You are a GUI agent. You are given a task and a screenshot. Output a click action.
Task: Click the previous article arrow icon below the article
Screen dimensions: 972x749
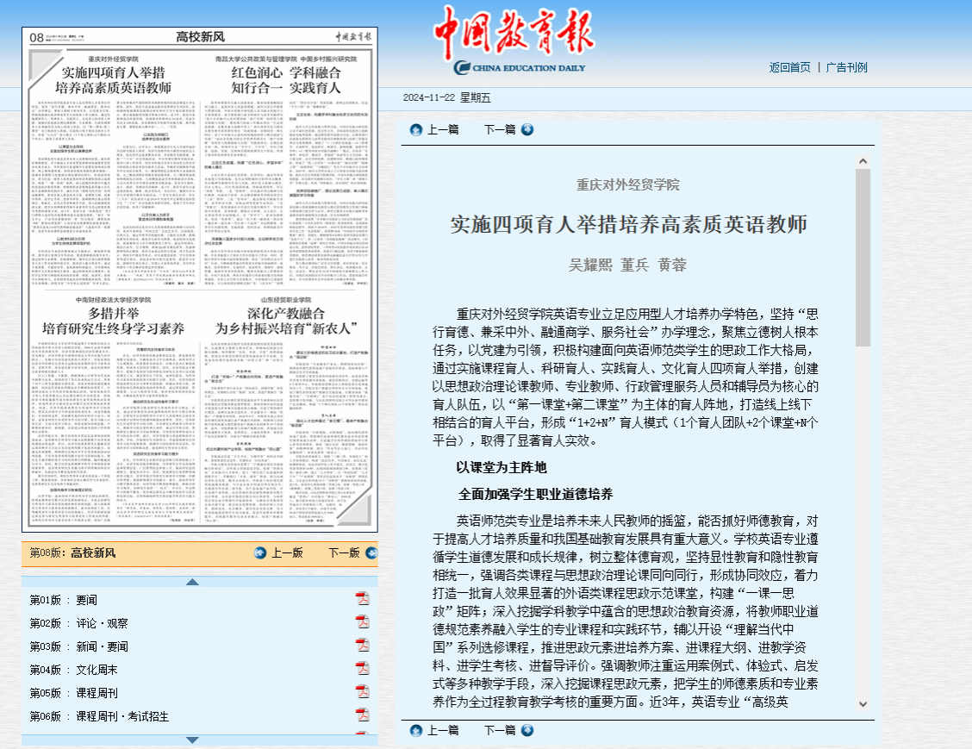(x=416, y=730)
